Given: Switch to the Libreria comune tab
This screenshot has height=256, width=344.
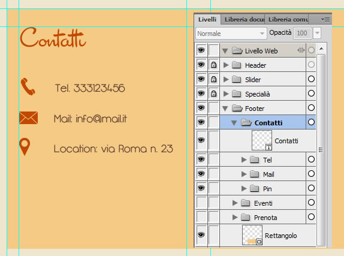Looking at the screenshot, I should [286, 19].
